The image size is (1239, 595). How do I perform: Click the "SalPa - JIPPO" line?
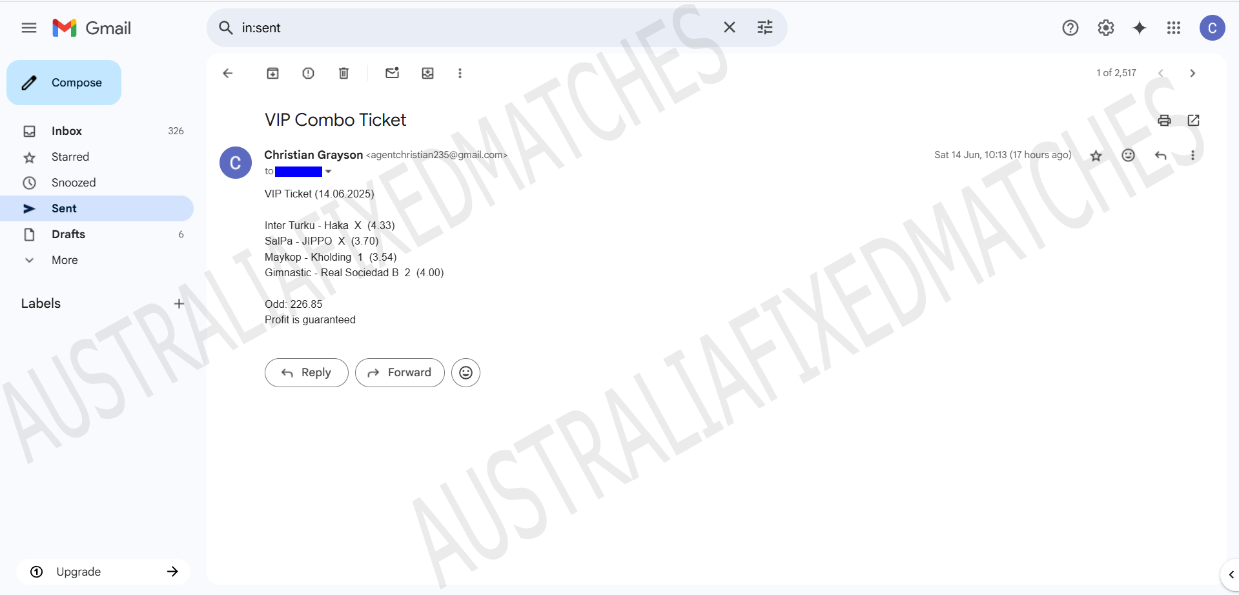(322, 241)
